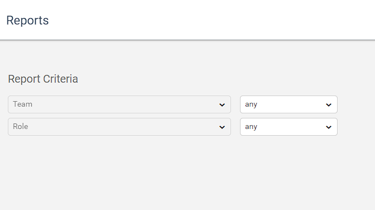Click the chevron on the 'any' selector beside Team
This screenshot has width=375, height=210.
point(329,105)
